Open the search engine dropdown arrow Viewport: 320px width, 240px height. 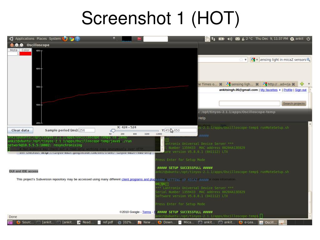point(257,59)
